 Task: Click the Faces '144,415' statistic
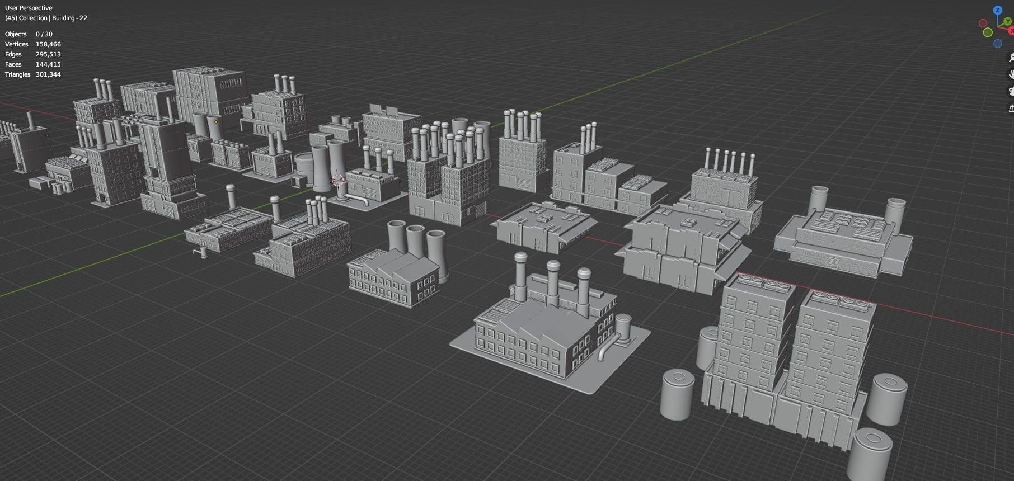pos(48,64)
